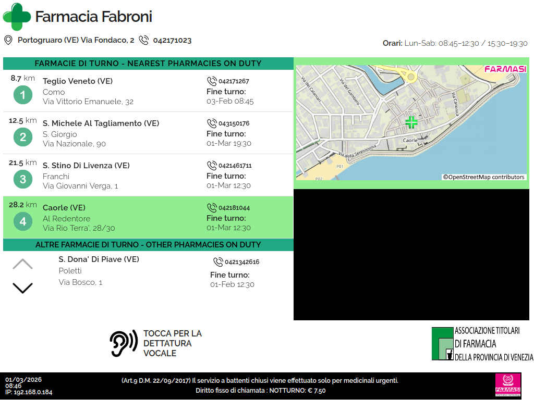Click the Associazione Titolari di Farmacia logo
The image size is (534, 400).
click(x=482, y=344)
